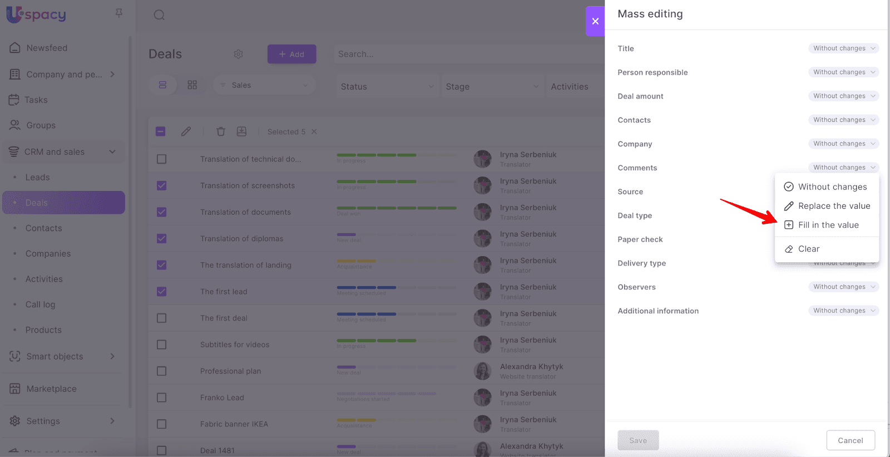890x457 pixels.
Task: Pin the sidebar with the pin icon
Action: pos(119,13)
